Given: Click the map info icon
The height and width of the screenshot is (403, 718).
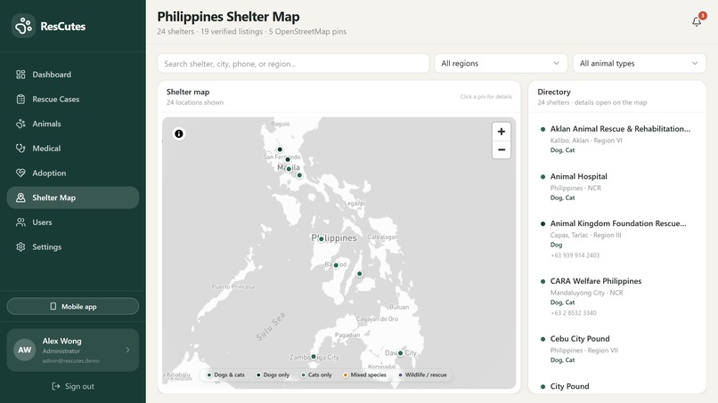Looking at the screenshot, I should [178, 133].
